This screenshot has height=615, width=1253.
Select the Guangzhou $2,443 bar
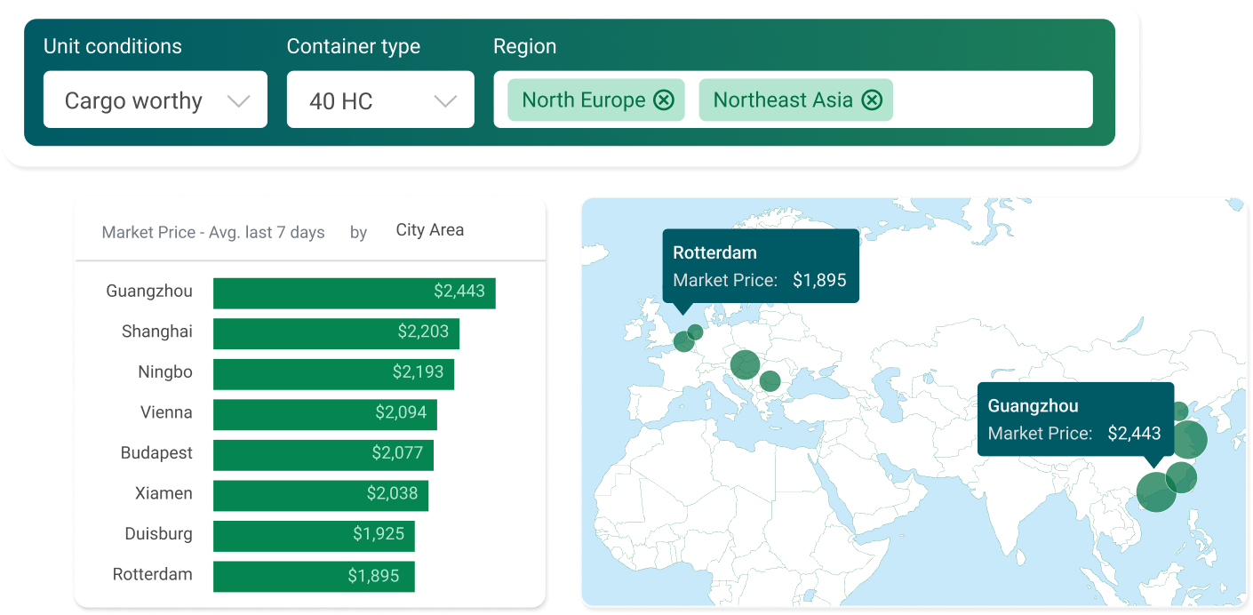click(354, 292)
